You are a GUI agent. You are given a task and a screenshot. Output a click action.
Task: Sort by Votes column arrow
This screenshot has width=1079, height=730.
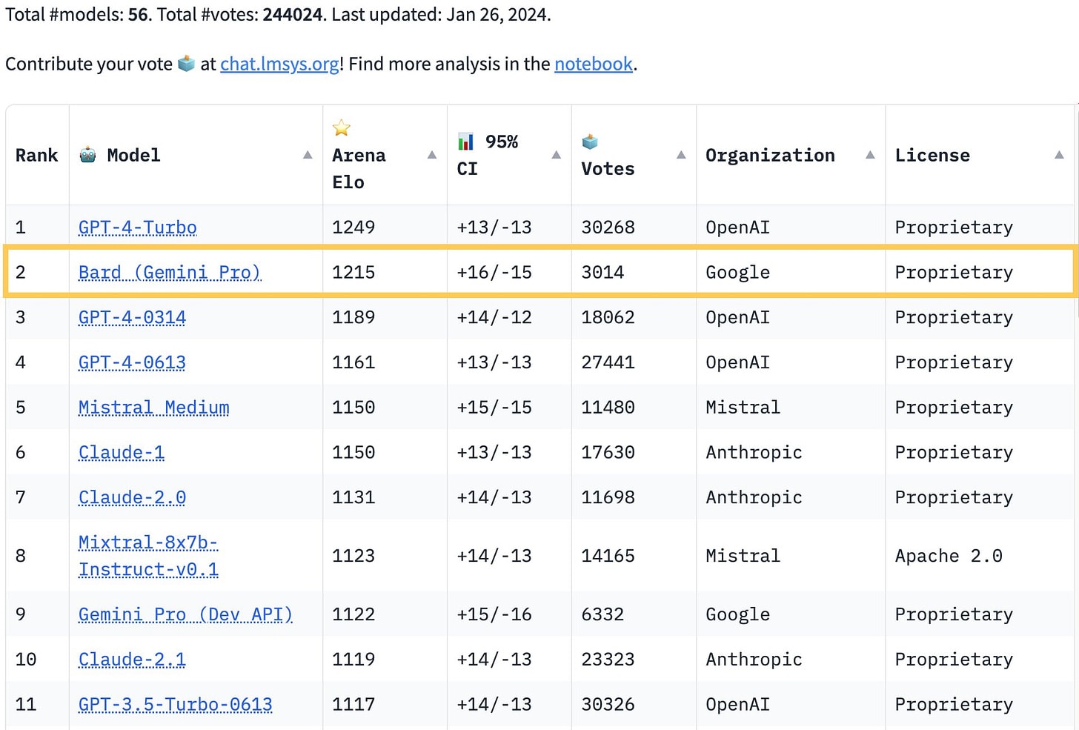click(x=681, y=155)
